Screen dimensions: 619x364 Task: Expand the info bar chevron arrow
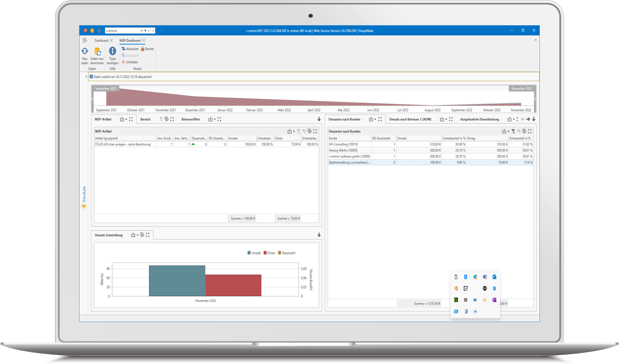pyautogui.click(x=86, y=77)
